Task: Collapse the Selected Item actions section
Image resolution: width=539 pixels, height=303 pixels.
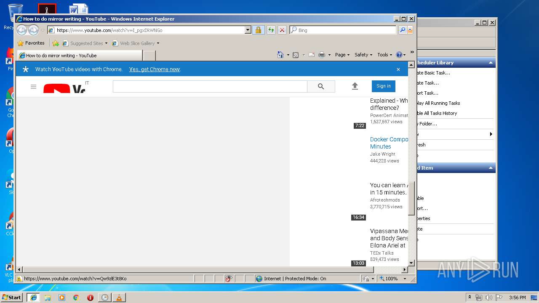Action: pos(491,168)
